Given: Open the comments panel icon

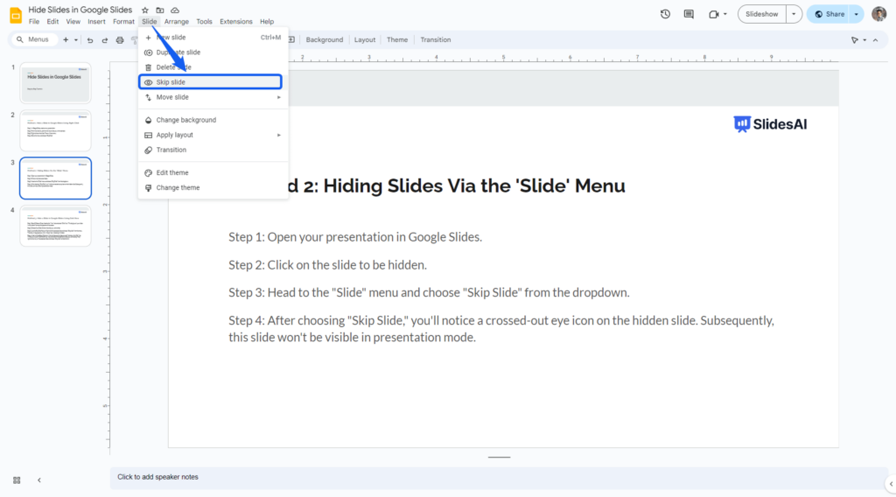Looking at the screenshot, I should 689,14.
